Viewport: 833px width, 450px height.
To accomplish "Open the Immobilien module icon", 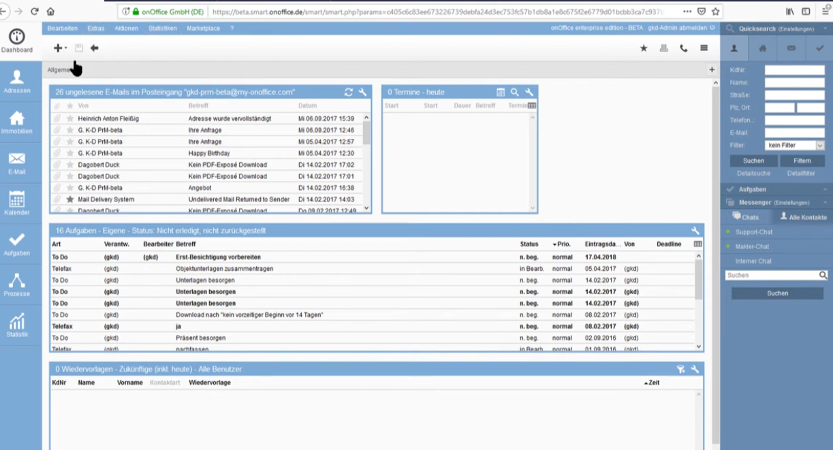I will tap(17, 122).
